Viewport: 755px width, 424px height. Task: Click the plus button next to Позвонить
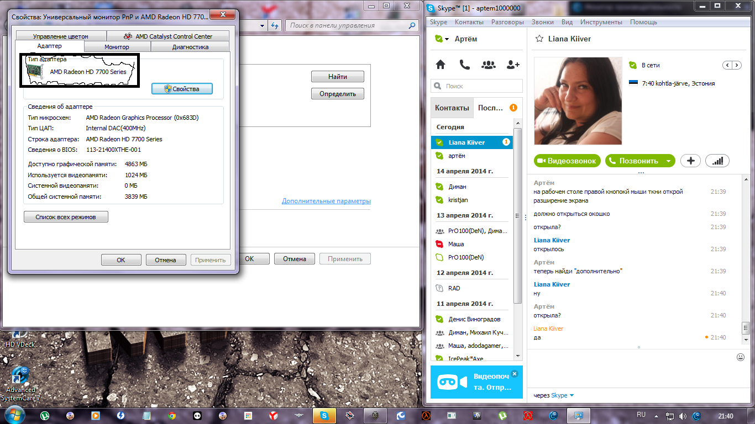tap(690, 161)
